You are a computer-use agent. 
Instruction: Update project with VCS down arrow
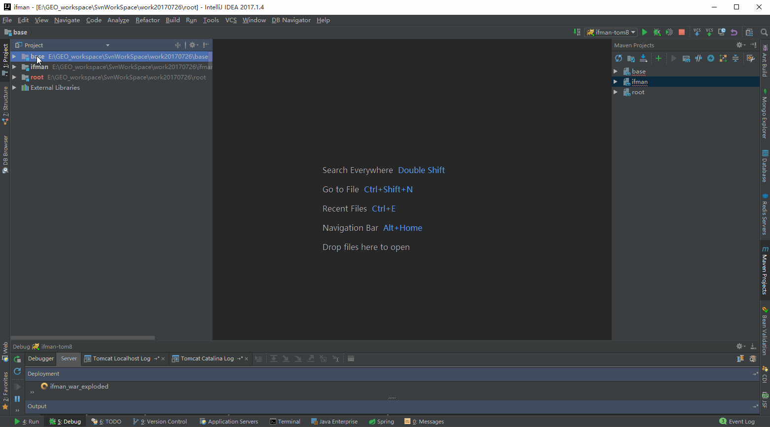coord(697,32)
